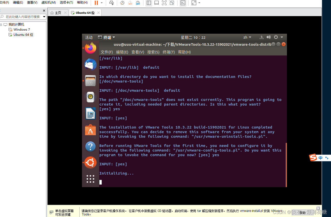The height and width of the screenshot is (217, 331).
Task: Open terminal 文件(F) menu
Action: pos(107,52)
